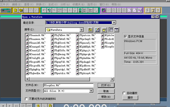Screen dimensions: 170x107
Task: Switch to details view icon
Action: coord(116,30)
